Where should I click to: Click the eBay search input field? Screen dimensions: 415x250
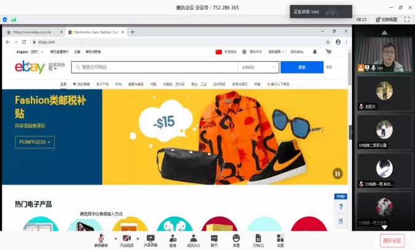(154, 67)
